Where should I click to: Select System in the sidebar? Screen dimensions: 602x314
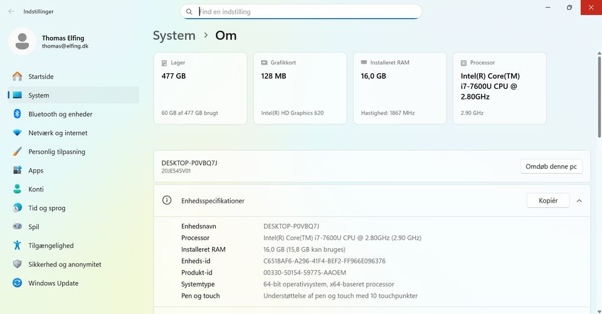coord(38,95)
